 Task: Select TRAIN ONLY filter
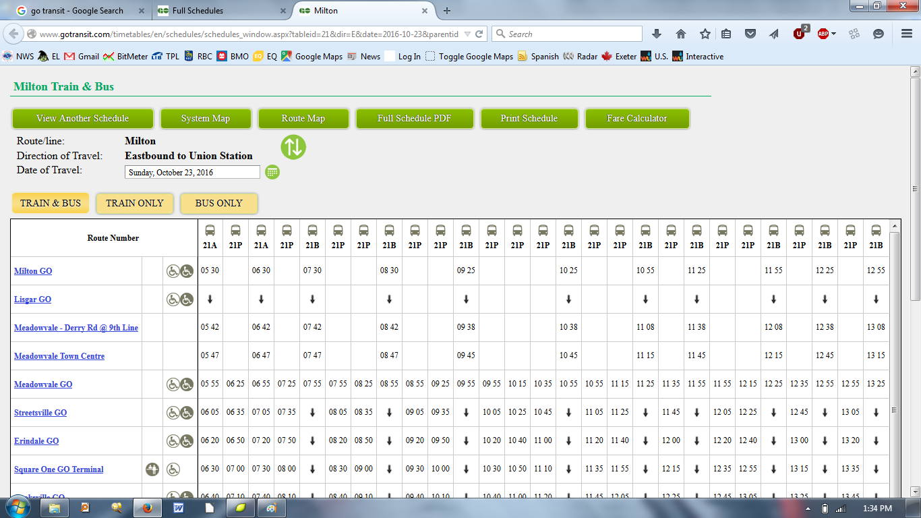tap(135, 203)
